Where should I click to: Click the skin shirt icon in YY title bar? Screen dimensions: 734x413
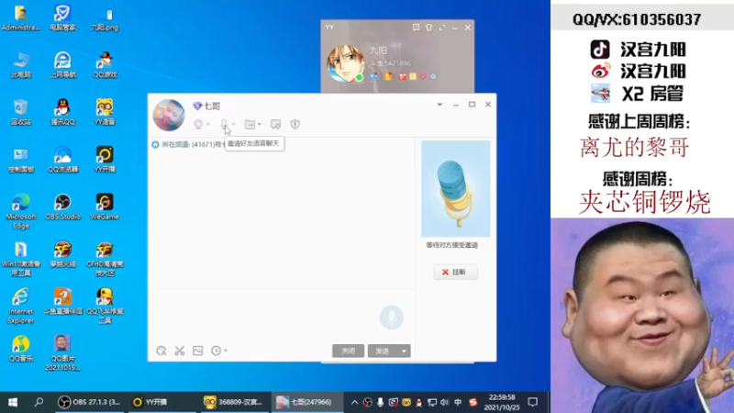[428, 28]
